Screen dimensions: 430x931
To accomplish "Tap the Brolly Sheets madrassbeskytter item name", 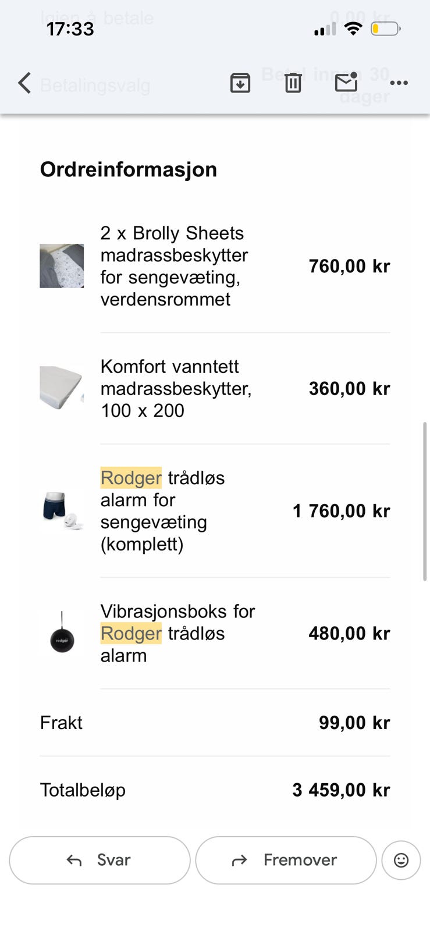I will 174,266.
